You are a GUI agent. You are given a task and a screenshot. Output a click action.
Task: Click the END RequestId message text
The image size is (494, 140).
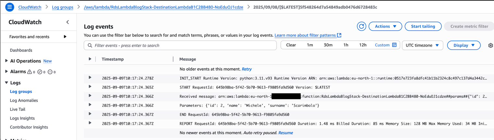point(234,115)
